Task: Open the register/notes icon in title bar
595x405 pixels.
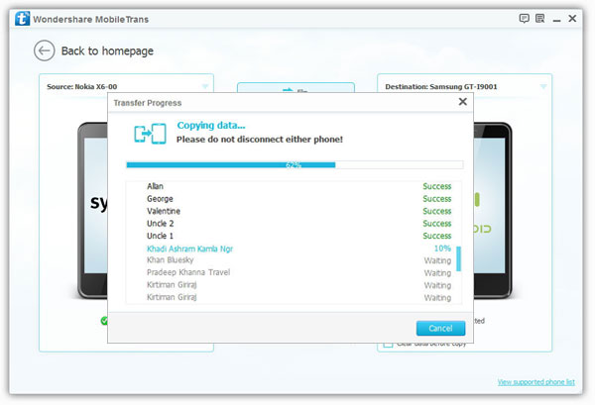Action: 540,19
